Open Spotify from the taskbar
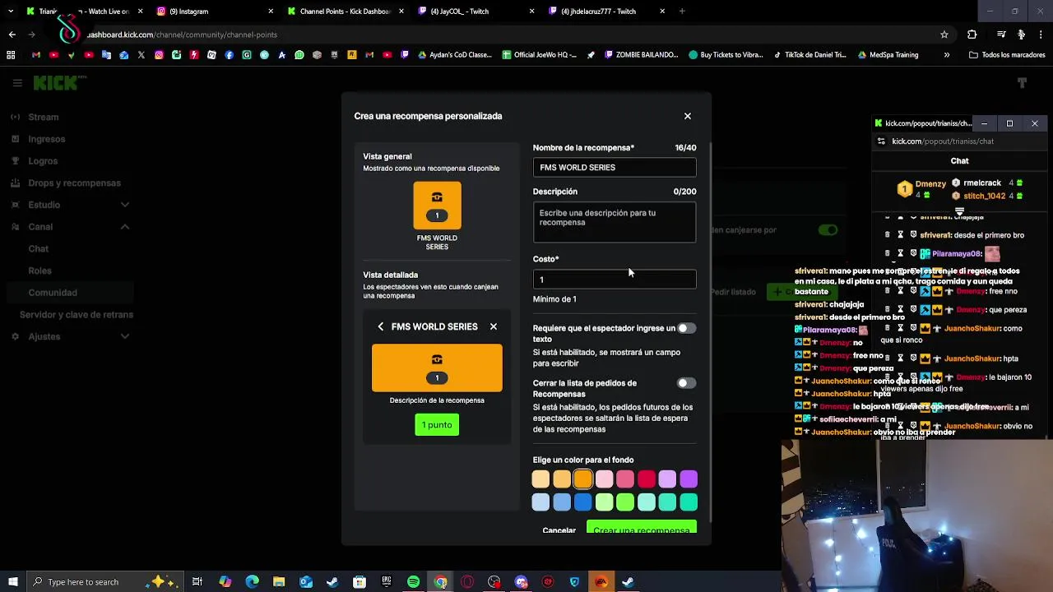Viewport: 1053px width, 592px height. coord(414,582)
